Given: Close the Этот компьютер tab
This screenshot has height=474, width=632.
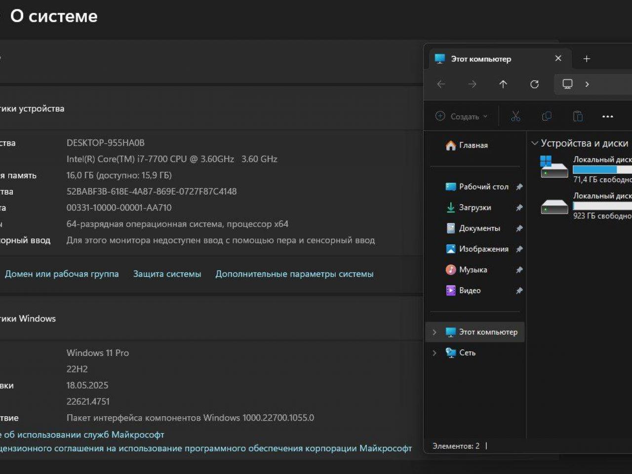Looking at the screenshot, I should point(558,58).
